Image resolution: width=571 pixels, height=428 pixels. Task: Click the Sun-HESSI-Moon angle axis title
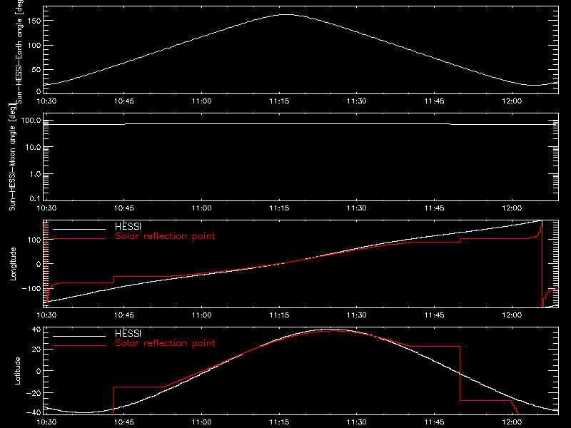12,157
